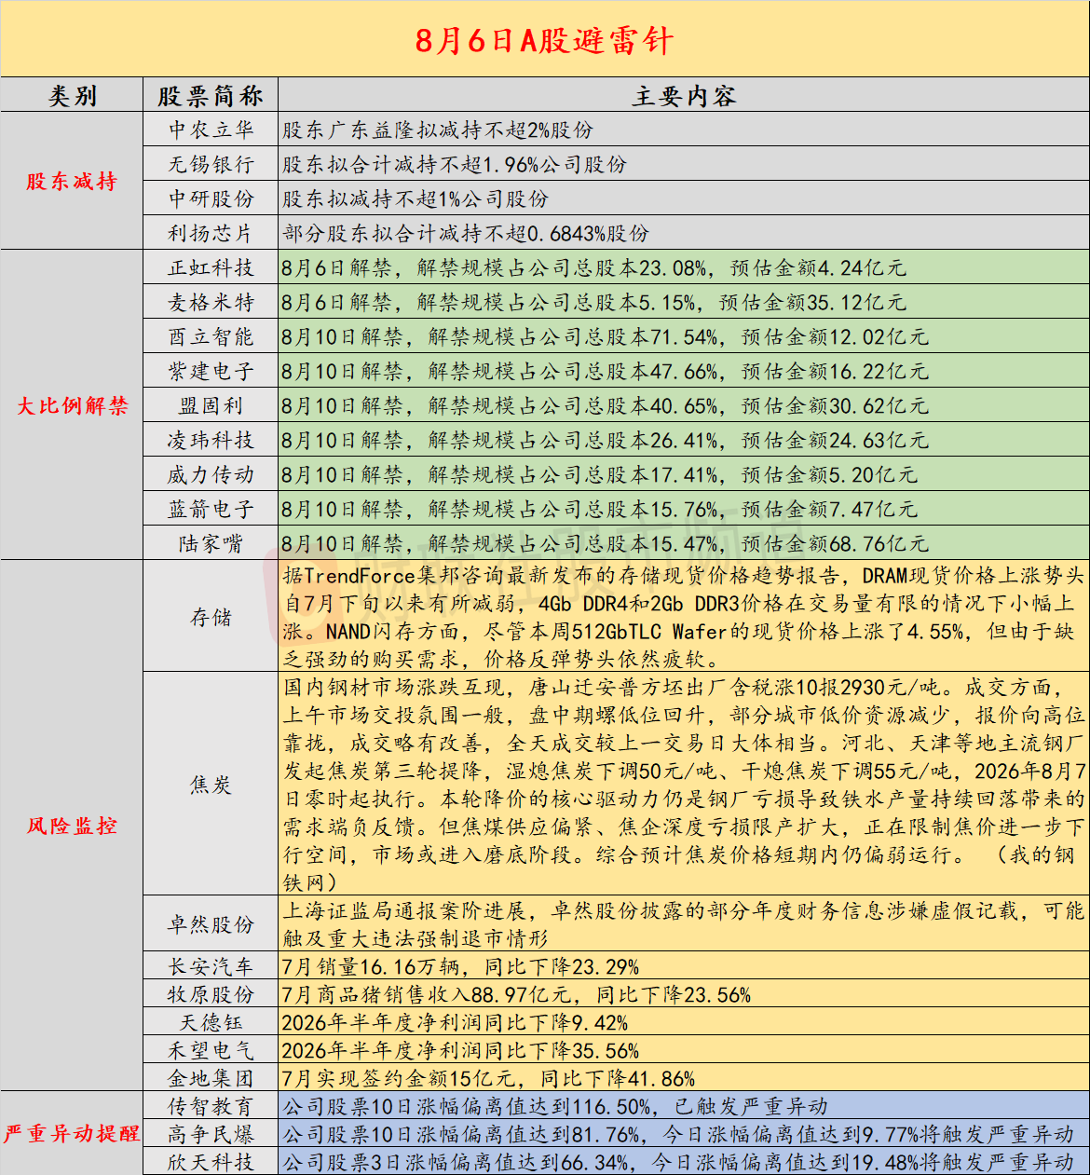Click the title 8月6日A股避雷针
This screenshot has height=1175, width=1090.
[544, 41]
